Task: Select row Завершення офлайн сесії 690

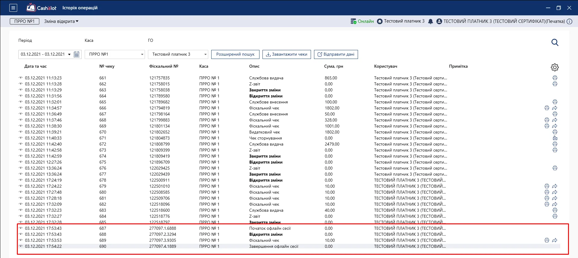Action: [289, 246]
